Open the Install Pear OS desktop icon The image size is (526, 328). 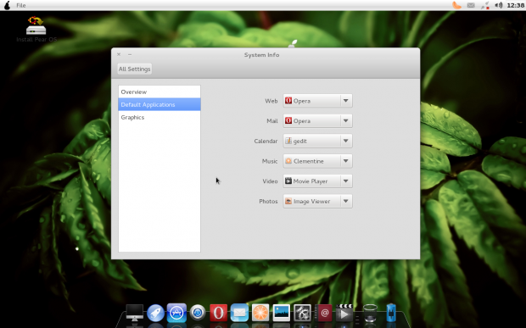coord(36,29)
